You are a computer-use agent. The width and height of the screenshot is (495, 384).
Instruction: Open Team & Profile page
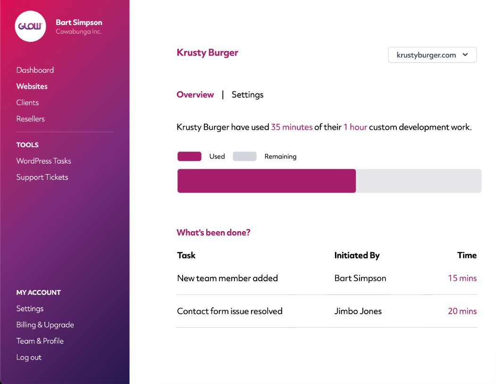click(40, 341)
